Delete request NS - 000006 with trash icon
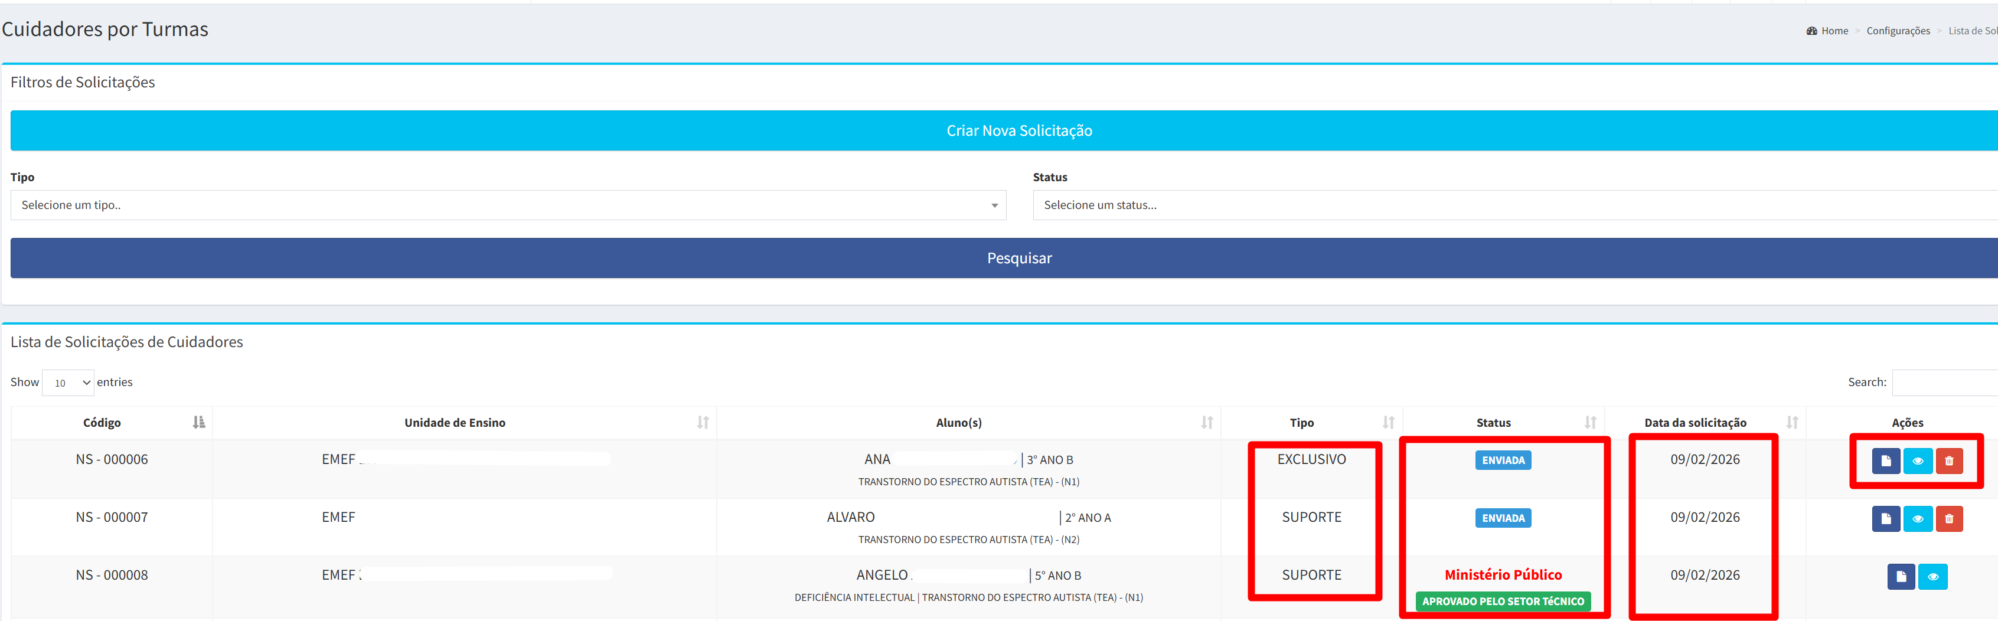1998x621 pixels. tap(1948, 460)
